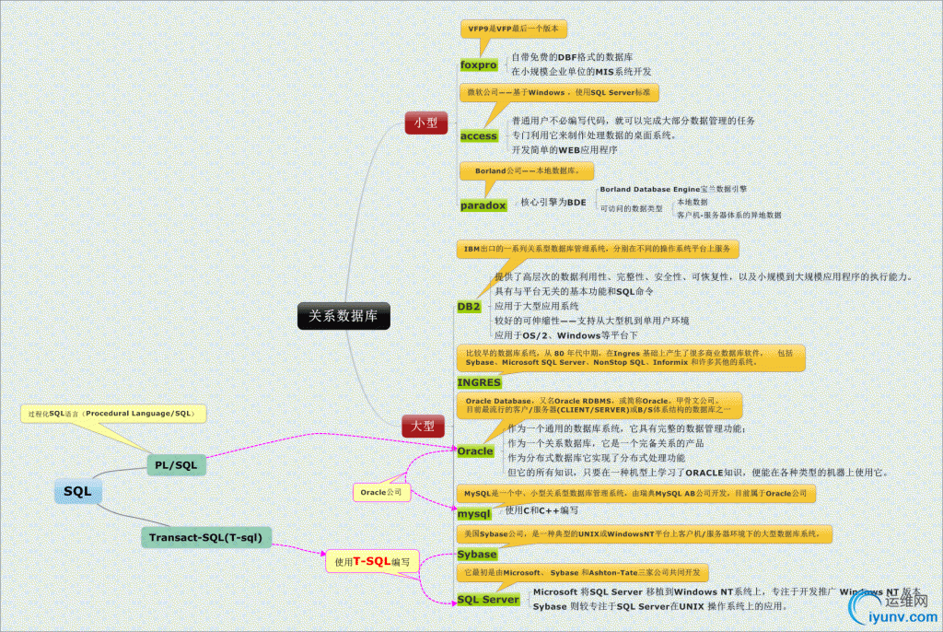943x632 pixels.
Task: Select the central 关系数据库 node
Action: tap(343, 316)
